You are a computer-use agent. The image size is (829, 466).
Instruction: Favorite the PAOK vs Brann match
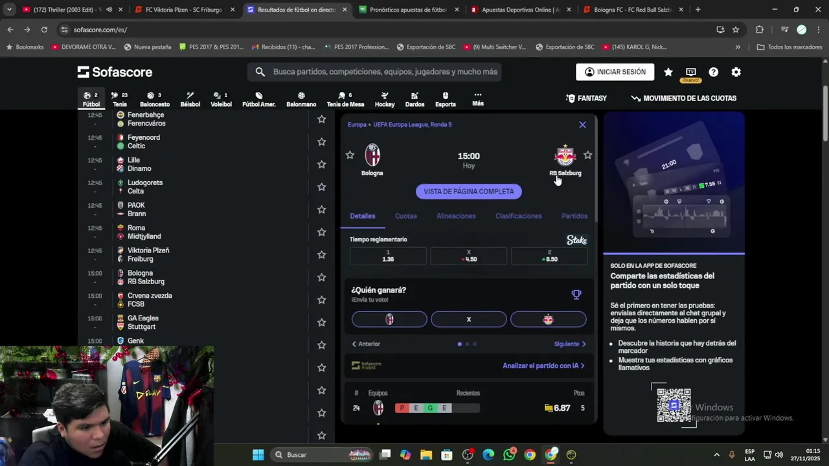[x=321, y=210]
